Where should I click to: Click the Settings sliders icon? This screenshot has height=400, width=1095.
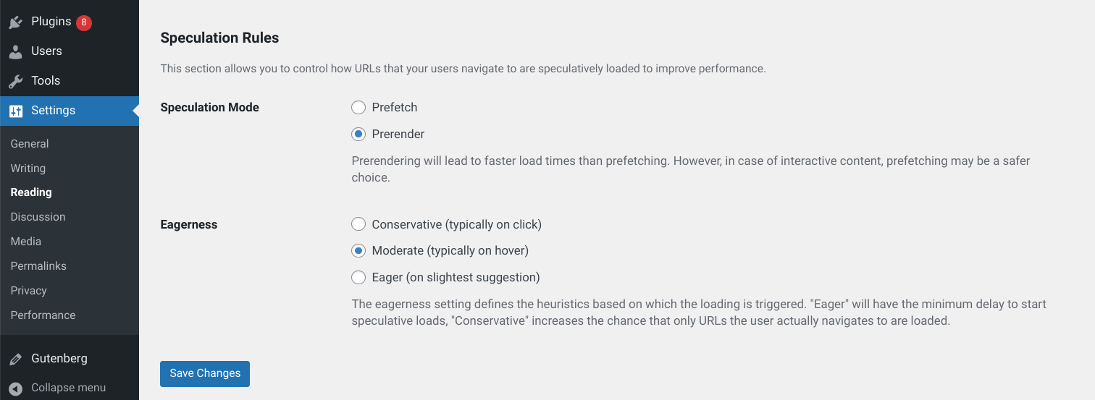pos(16,111)
